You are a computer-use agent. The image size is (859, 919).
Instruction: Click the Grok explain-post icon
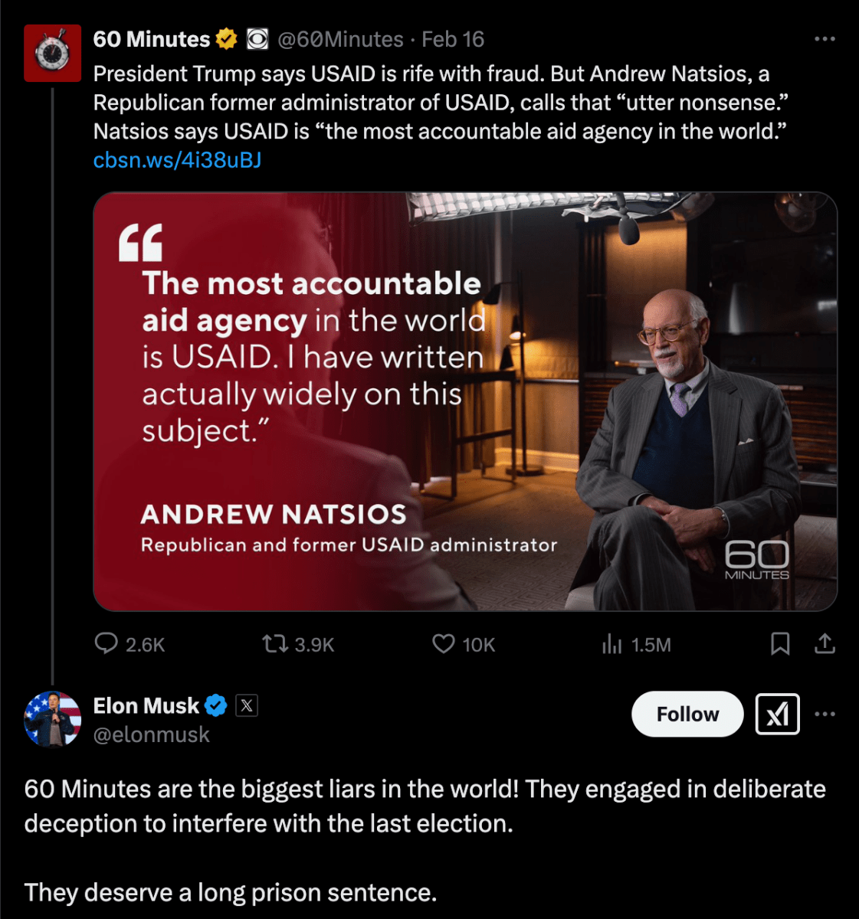pyautogui.click(x=777, y=714)
